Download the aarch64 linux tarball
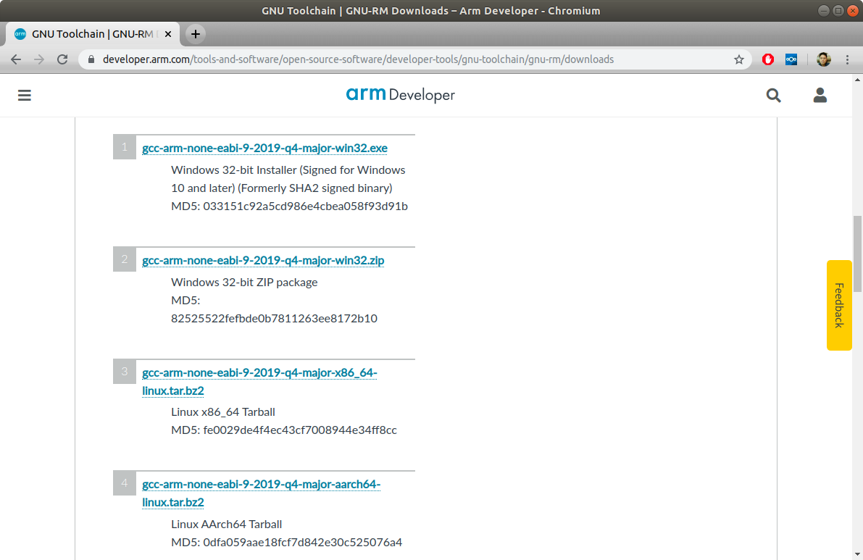The height and width of the screenshot is (560, 863). coord(261,493)
